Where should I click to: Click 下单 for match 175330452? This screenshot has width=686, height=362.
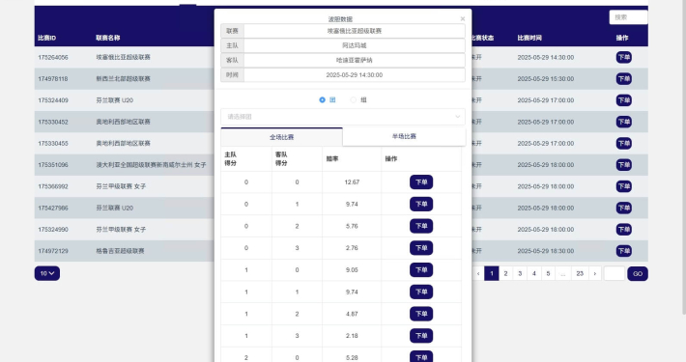(x=623, y=122)
